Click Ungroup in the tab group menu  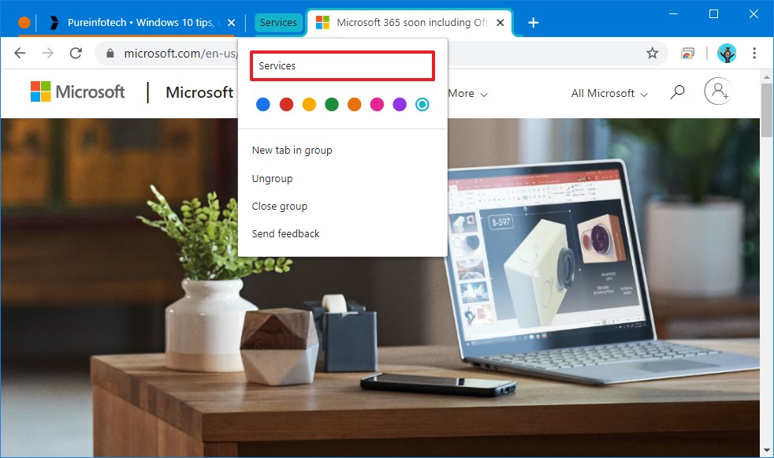[x=271, y=178]
